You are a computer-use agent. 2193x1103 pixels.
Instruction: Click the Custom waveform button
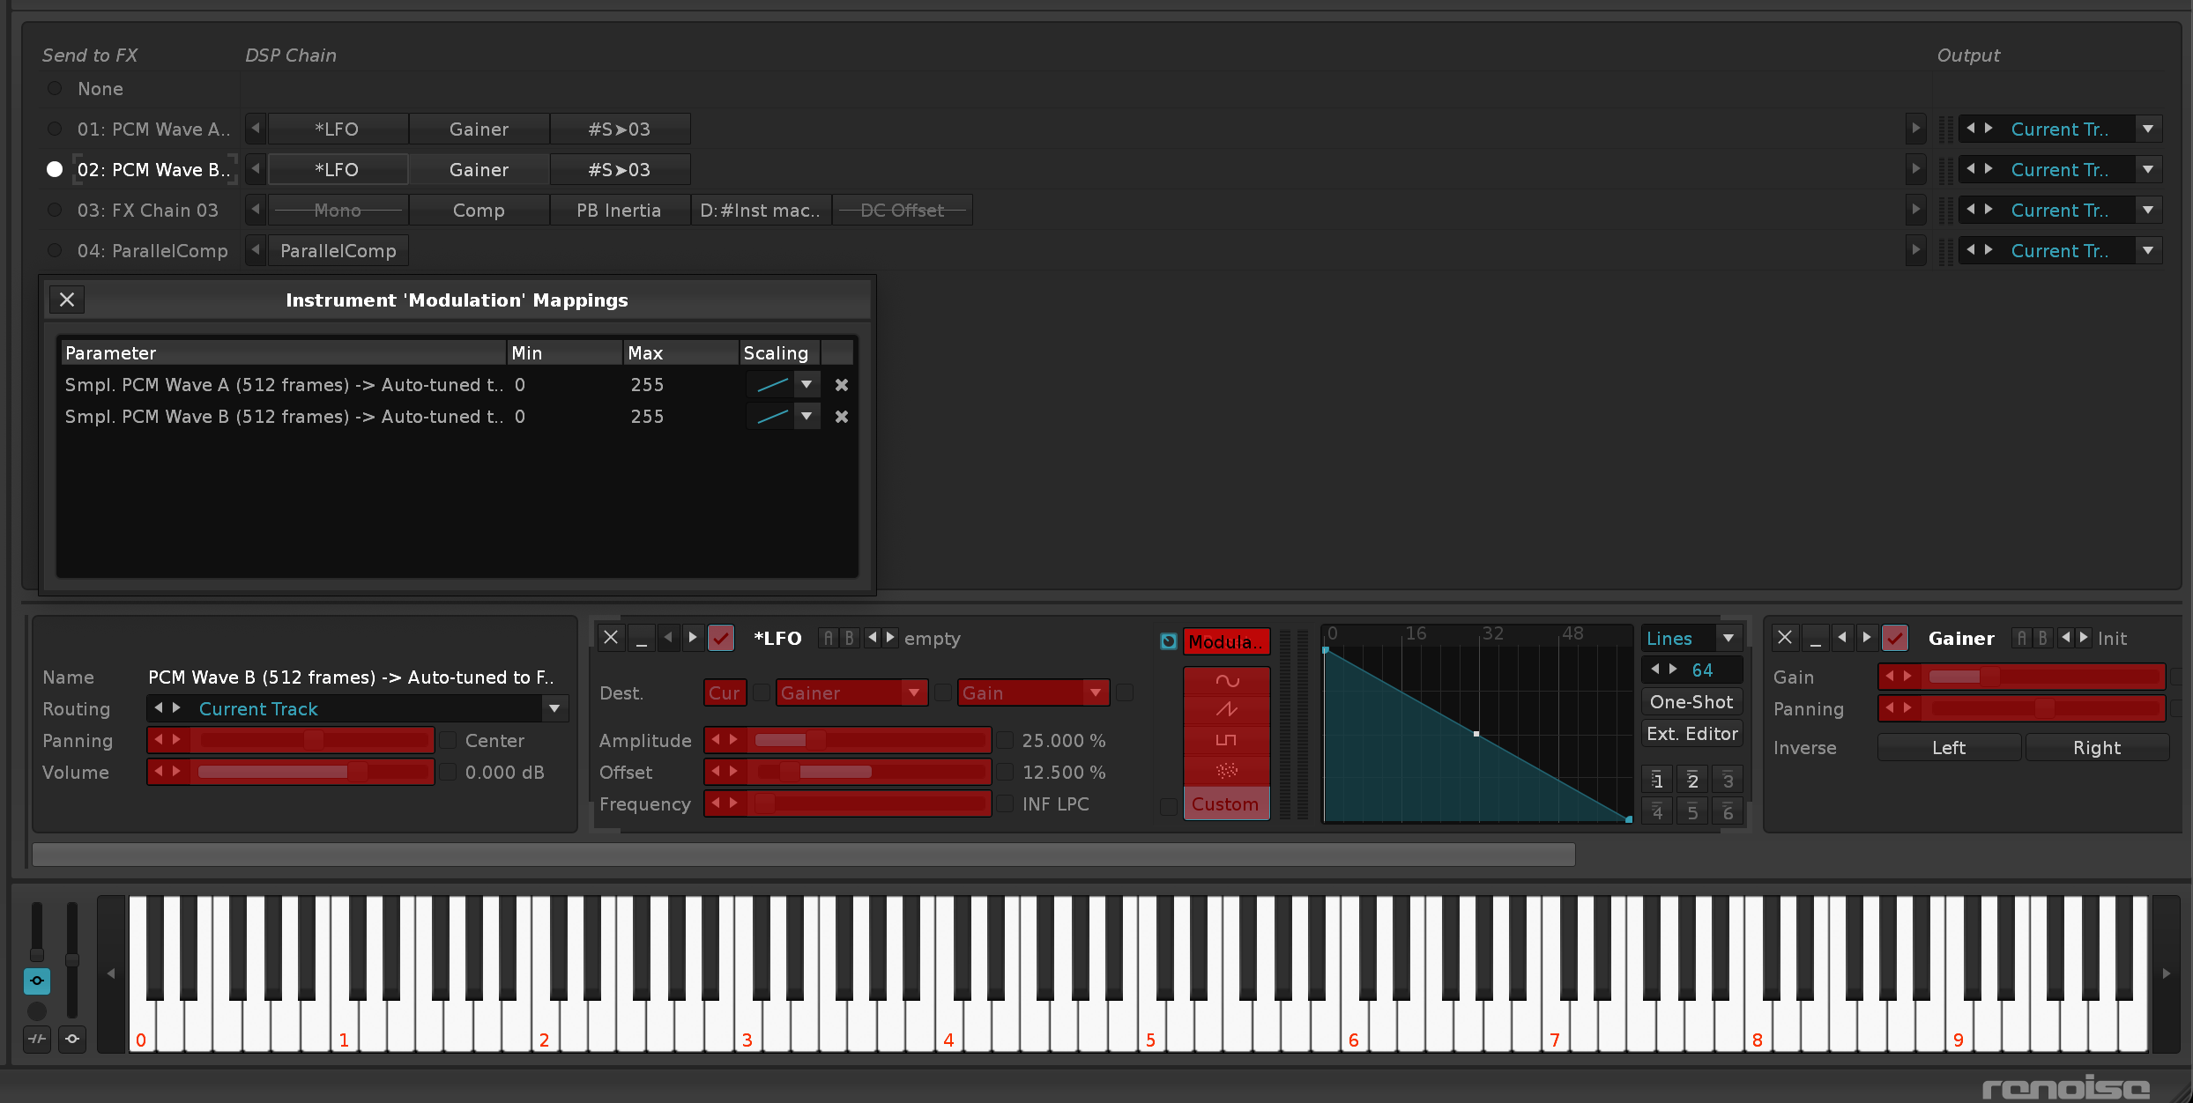pyautogui.click(x=1226, y=803)
